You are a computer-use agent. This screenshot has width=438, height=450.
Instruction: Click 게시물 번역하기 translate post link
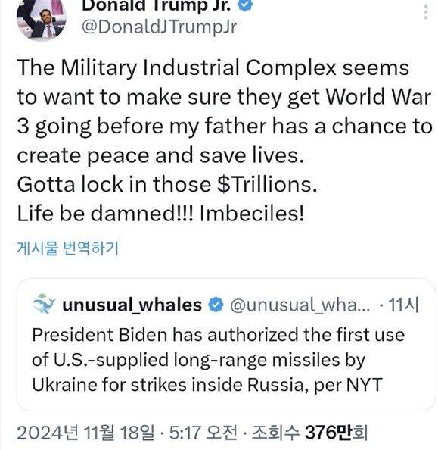point(67,248)
